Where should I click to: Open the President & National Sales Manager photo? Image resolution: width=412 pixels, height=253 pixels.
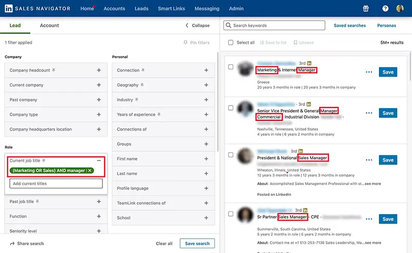click(x=245, y=156)
